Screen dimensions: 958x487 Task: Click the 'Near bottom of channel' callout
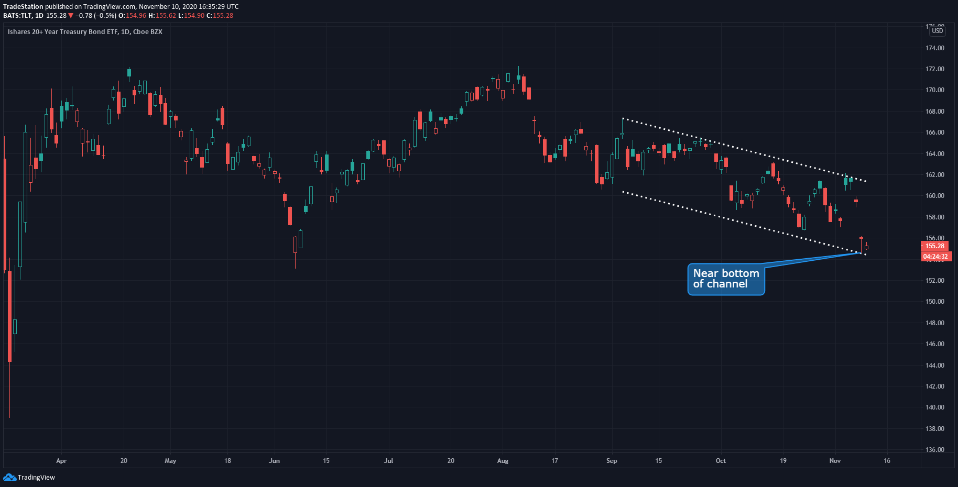[x=726, y=279]
